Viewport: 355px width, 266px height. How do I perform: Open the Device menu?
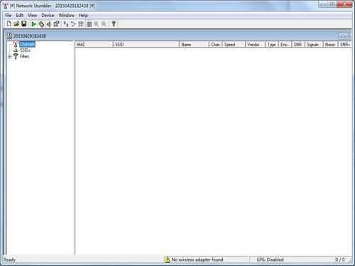(x=48, y=16)
